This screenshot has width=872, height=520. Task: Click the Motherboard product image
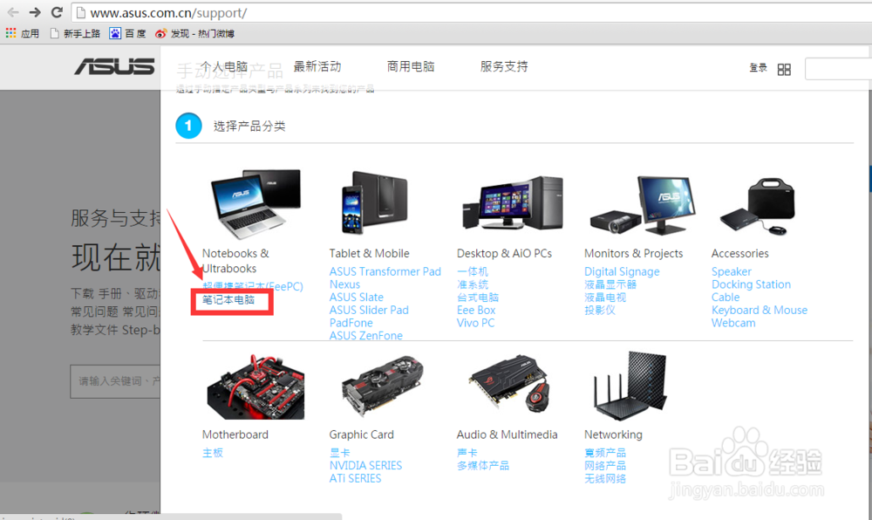pos(255,387)
